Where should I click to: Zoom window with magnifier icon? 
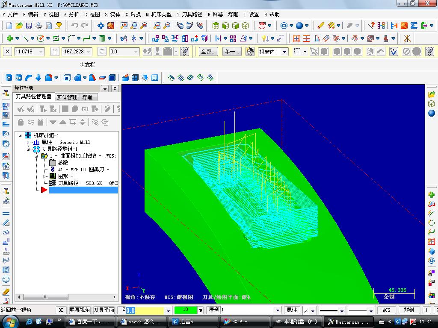click(124, 26)
